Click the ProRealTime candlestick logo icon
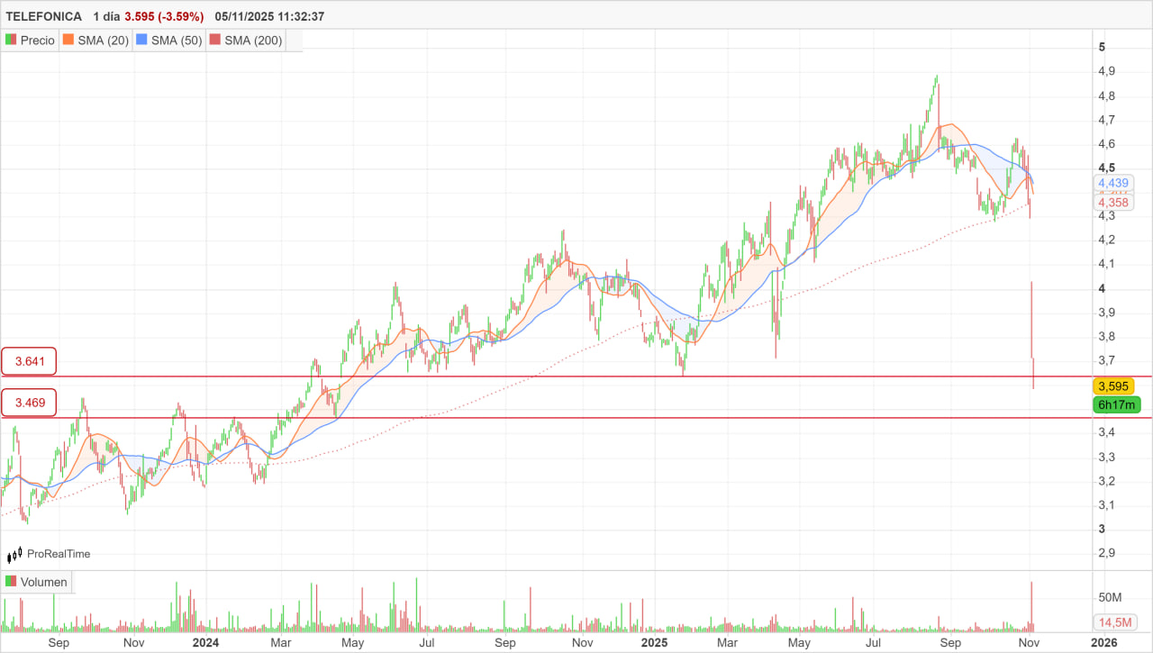Screen dimensions: 1153x653 (x=15, y=555)
